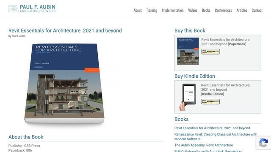Click the Paul F. Aubin Consulting Services logo
271x152 pixels.
point(32,8)
